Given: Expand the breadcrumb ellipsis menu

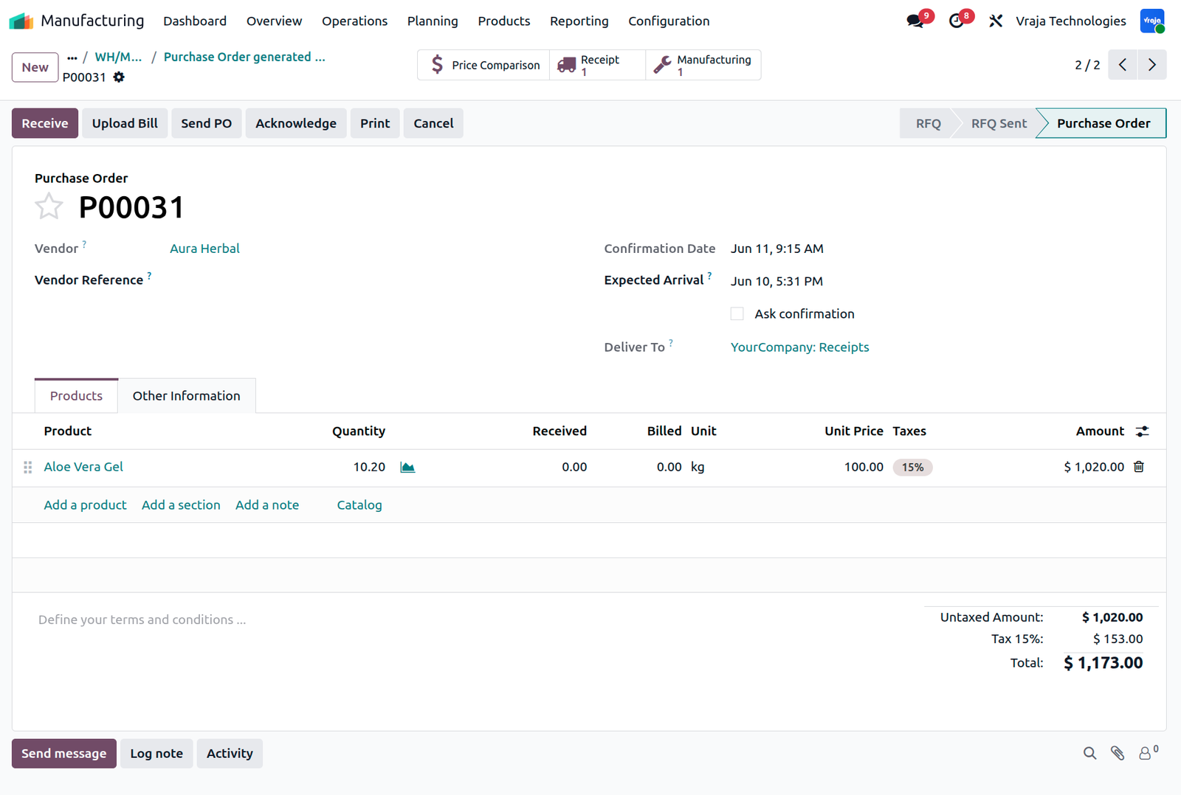Looking at the screenshot, I should pos(72,58).
